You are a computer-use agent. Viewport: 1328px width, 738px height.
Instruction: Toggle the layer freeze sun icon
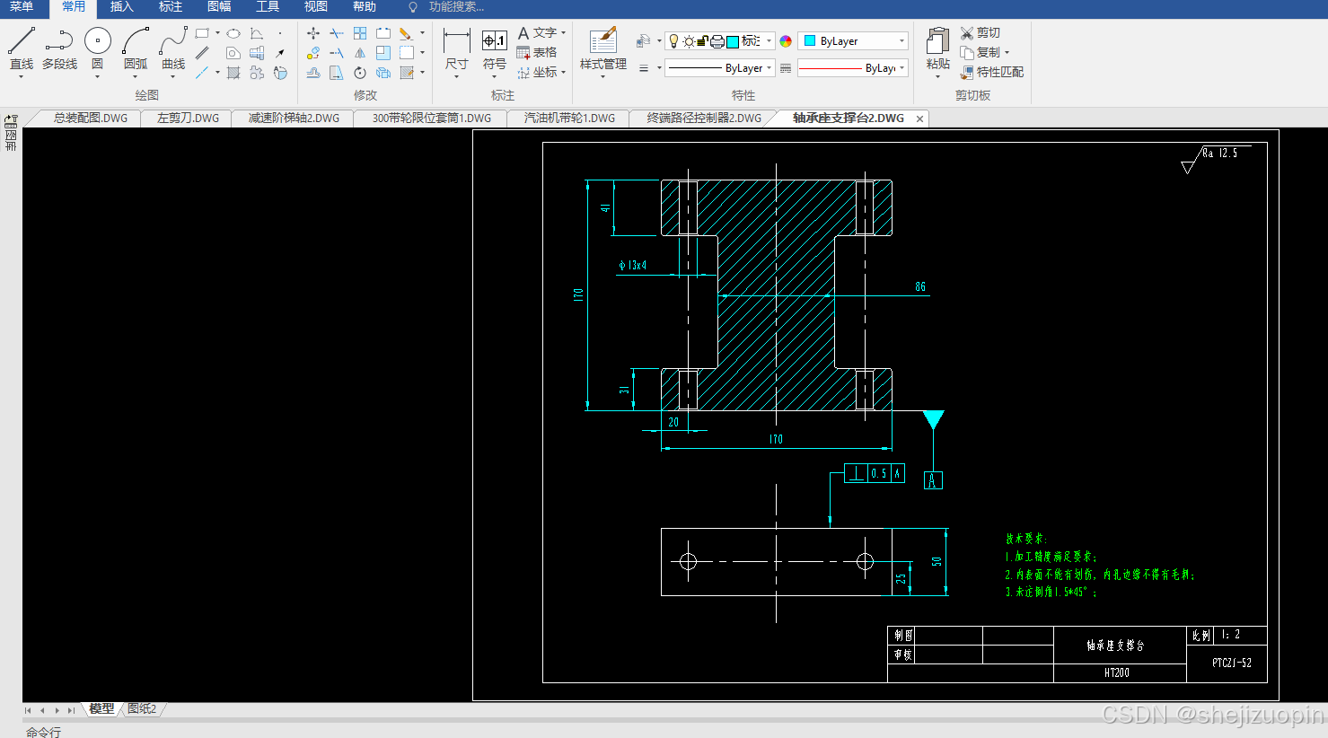tap(689, 41)
